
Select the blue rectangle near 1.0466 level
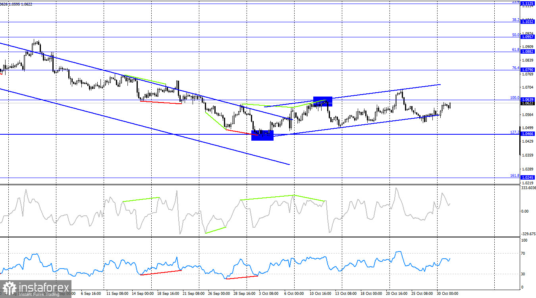point(262,135)
